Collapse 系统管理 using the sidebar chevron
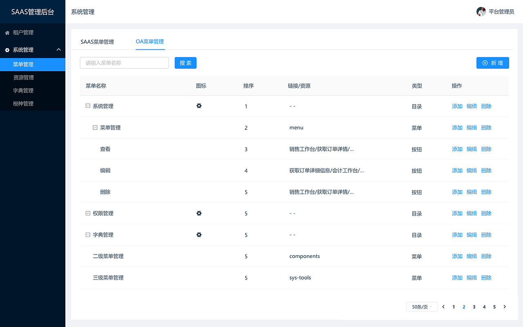The height and width of the screenshot is (327, 523). (58, 49)
